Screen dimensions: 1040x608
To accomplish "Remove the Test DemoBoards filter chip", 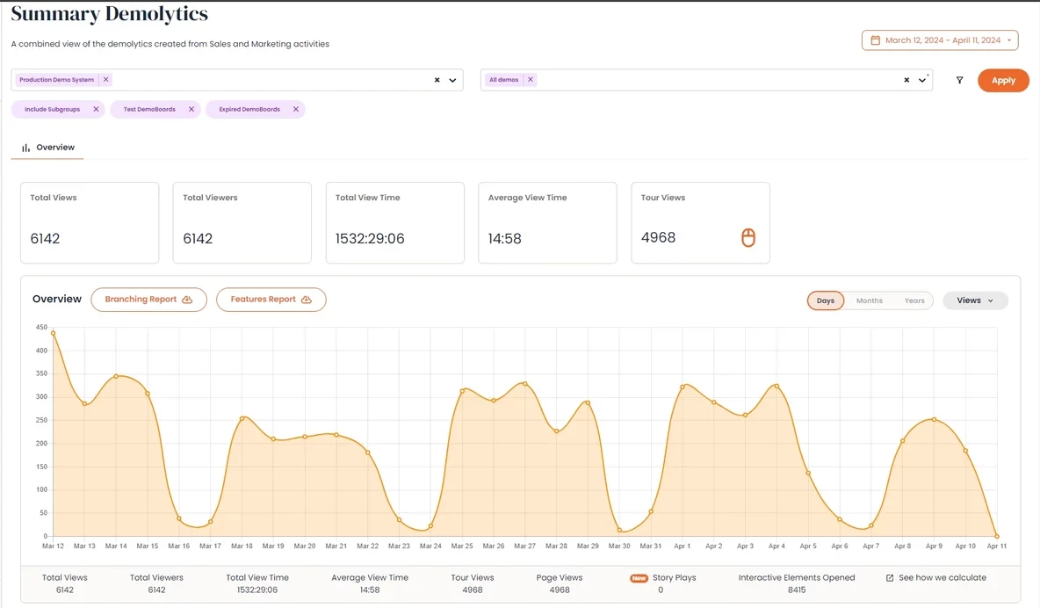I will point(191,110).
